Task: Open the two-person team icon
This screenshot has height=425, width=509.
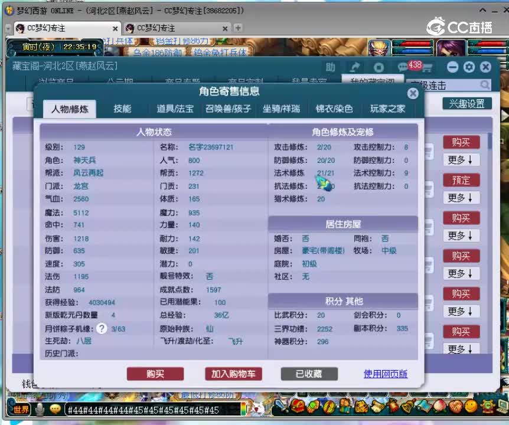Action: coord(344,406)
